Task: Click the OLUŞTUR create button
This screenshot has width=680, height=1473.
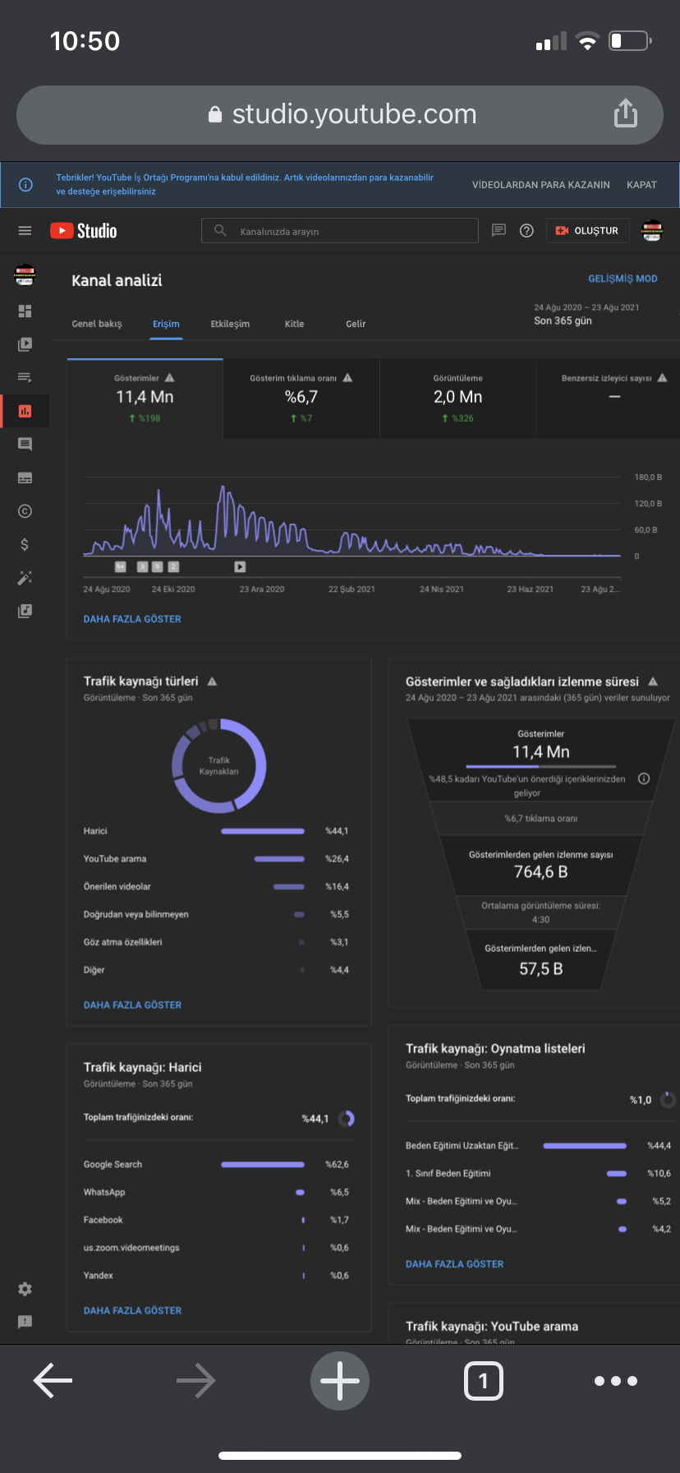Action: click(x=588, y=231)
